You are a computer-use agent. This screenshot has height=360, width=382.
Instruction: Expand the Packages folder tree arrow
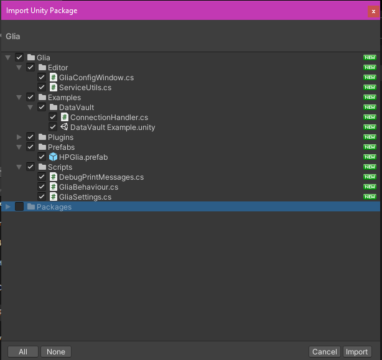pyautogui.click(x=8, y=207)
